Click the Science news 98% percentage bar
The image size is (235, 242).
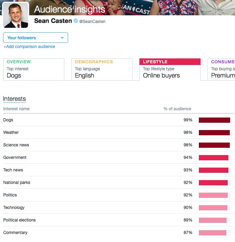pos(214,145)
